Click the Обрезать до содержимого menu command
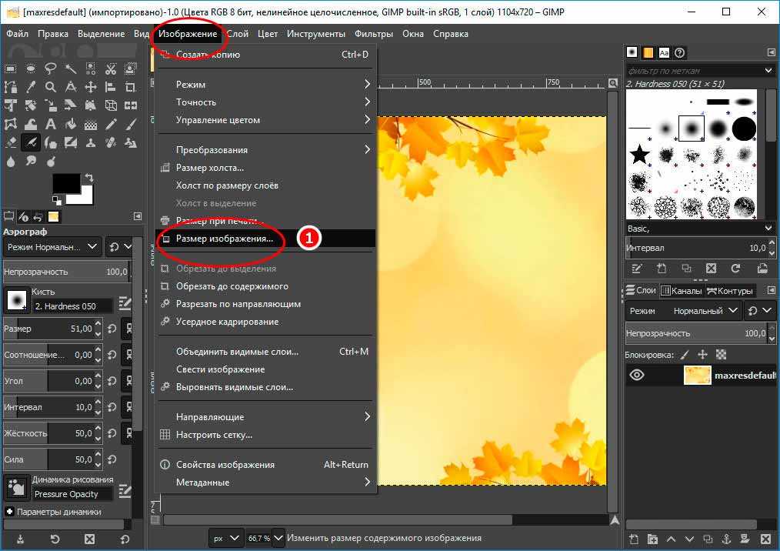 [232, 286]
